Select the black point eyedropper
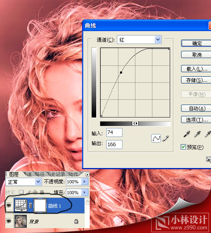The height and width of the screenshot is (233, 211). (x=187, y=134)
